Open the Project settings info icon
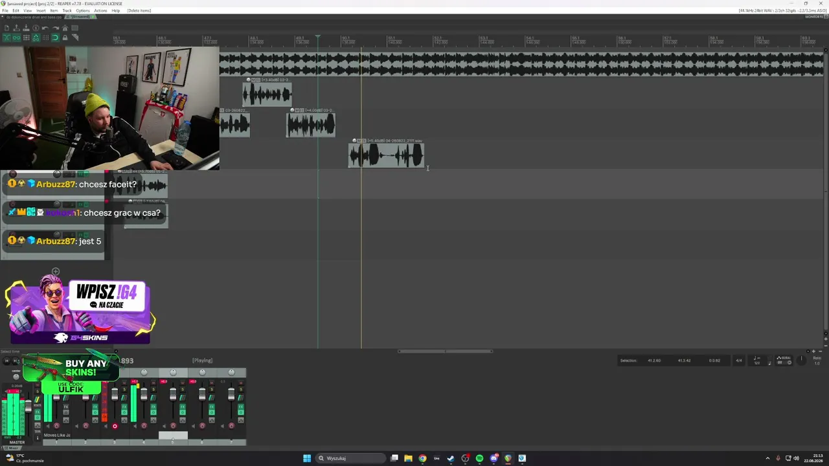Image resolution: width=829 pixels, height=466 pixels. pos(36,28)
